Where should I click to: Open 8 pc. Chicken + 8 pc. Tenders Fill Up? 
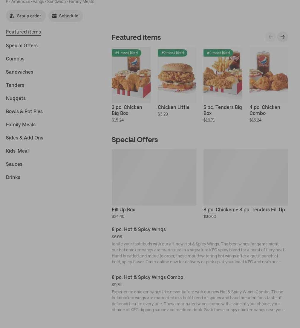246,184
